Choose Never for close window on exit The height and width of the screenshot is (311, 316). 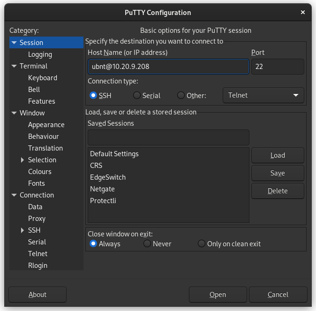click(x=147, y=244)
